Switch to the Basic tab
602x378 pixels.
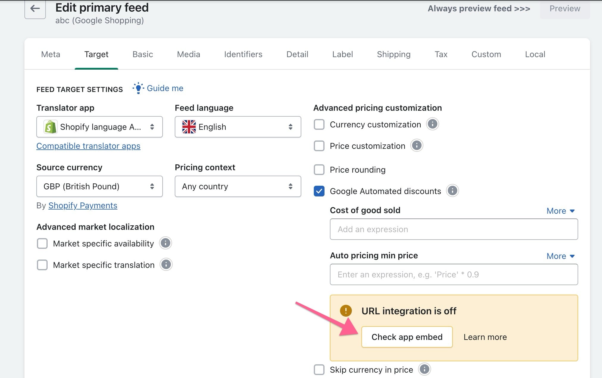143,54
